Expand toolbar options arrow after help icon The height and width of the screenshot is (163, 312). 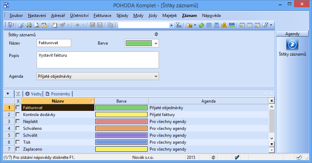pos(271,25)
